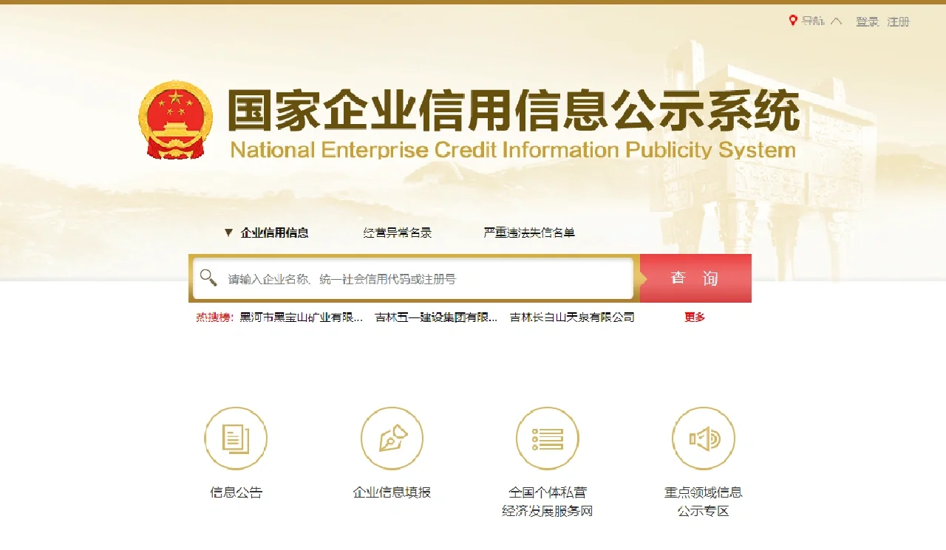Select the 企业信用信息 tab
Viewport: 946px width, 550px height.
(274, 233)
